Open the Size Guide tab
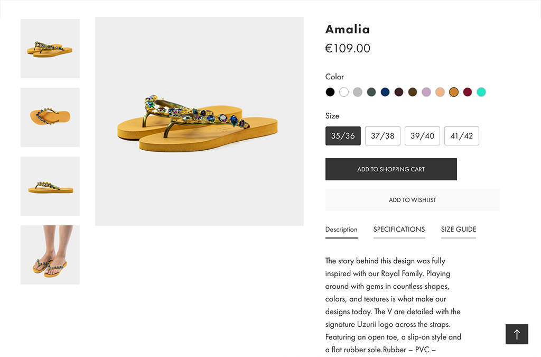This screenshot has width=541, height=357. point(459,230)
